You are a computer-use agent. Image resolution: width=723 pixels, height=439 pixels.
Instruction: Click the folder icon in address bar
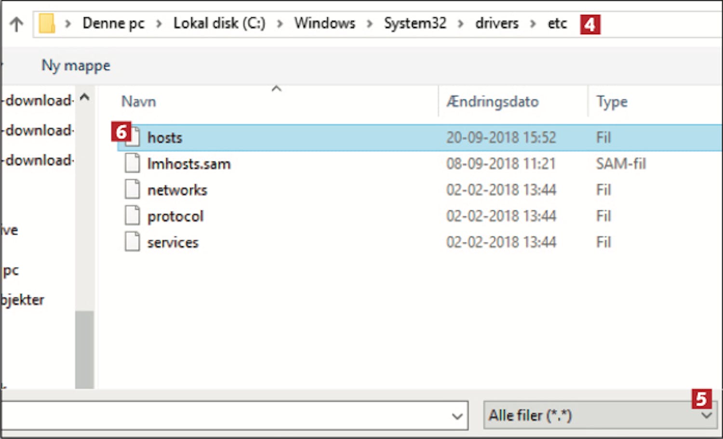(47, 24)
